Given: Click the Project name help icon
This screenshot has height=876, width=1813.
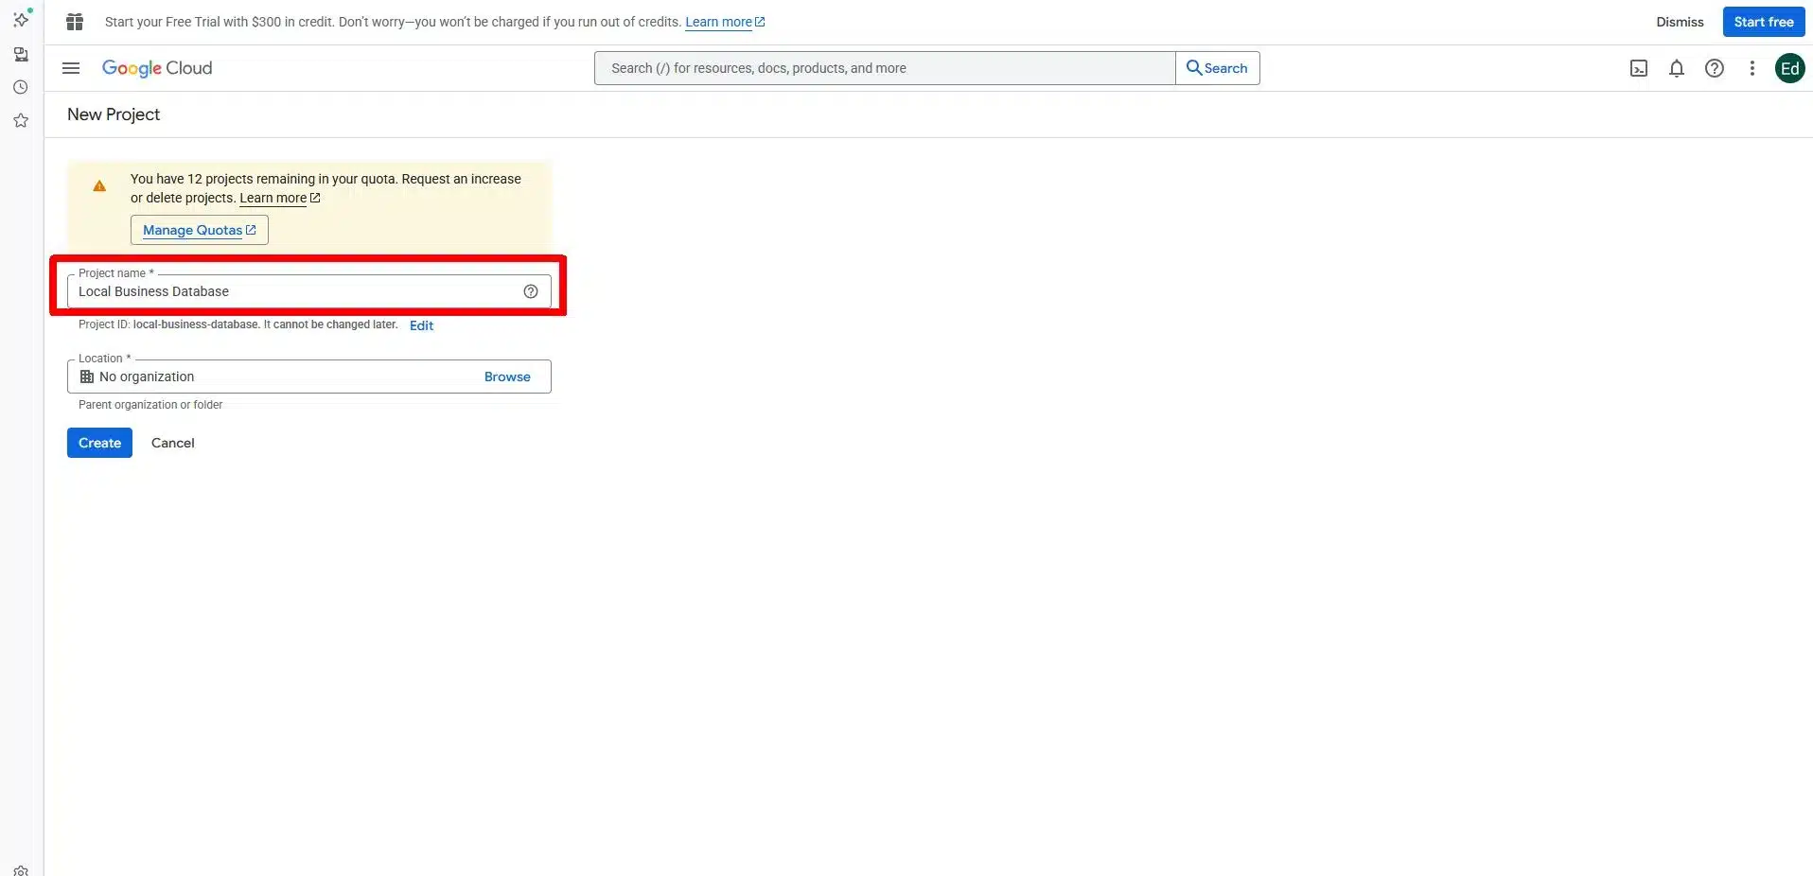Looking at the screenshot, I should point(531,291).
